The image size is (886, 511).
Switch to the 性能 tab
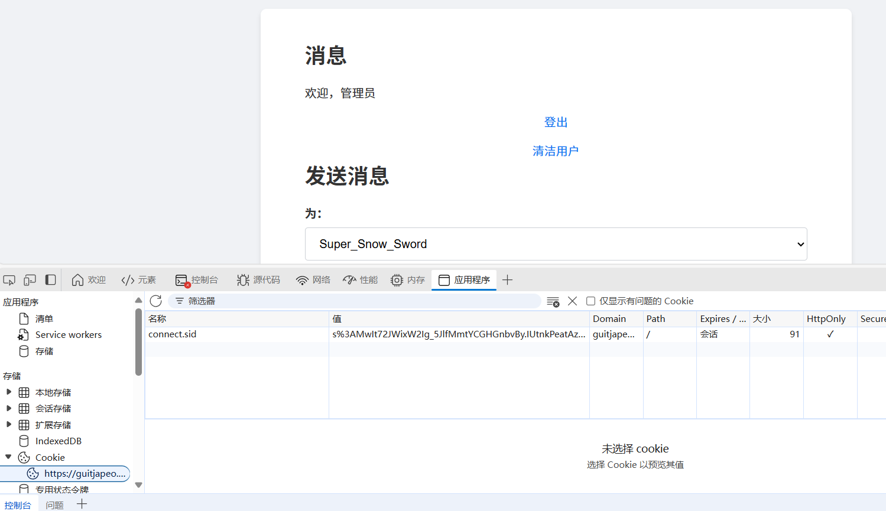pos(361,280)
